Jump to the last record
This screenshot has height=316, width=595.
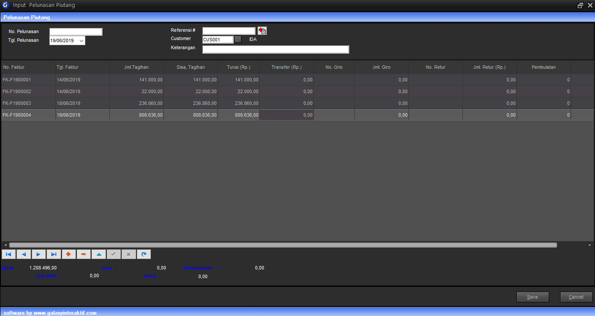(x=54, y=254)
